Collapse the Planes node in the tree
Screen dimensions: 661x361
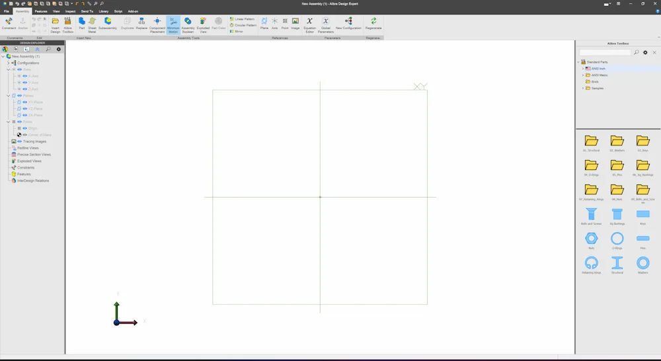pyautogui.click(x=9, y=96)
